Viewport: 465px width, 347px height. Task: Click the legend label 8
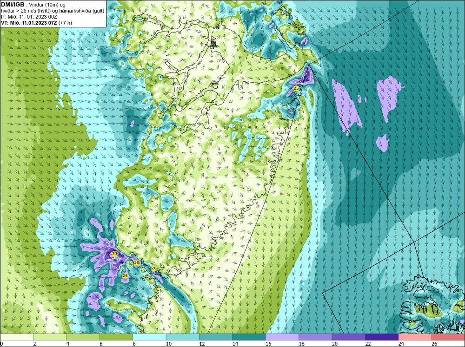click(x=134, y=344)
